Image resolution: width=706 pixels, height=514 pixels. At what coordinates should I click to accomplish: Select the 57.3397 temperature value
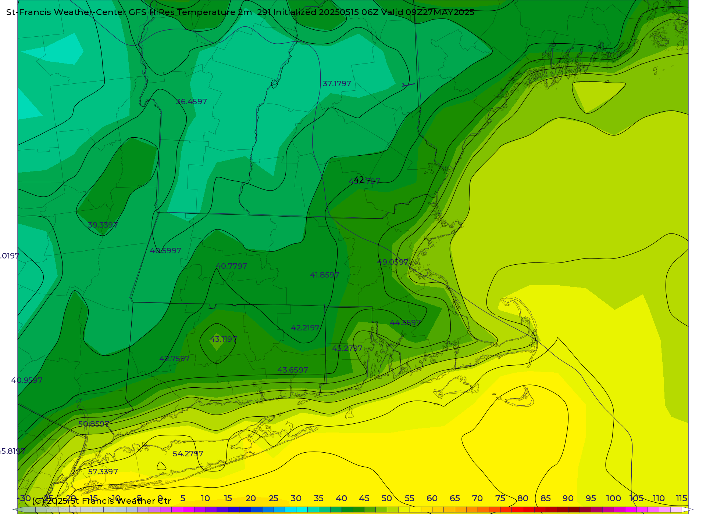click(x=103, y=472)
